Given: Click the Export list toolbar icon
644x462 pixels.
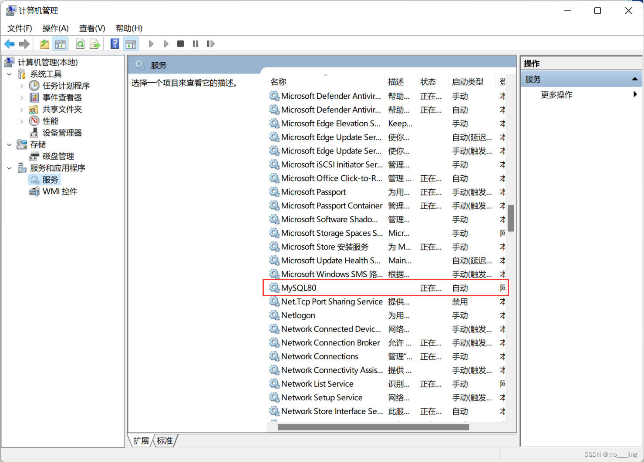Looking at the screenshot, I should point(95,44).
